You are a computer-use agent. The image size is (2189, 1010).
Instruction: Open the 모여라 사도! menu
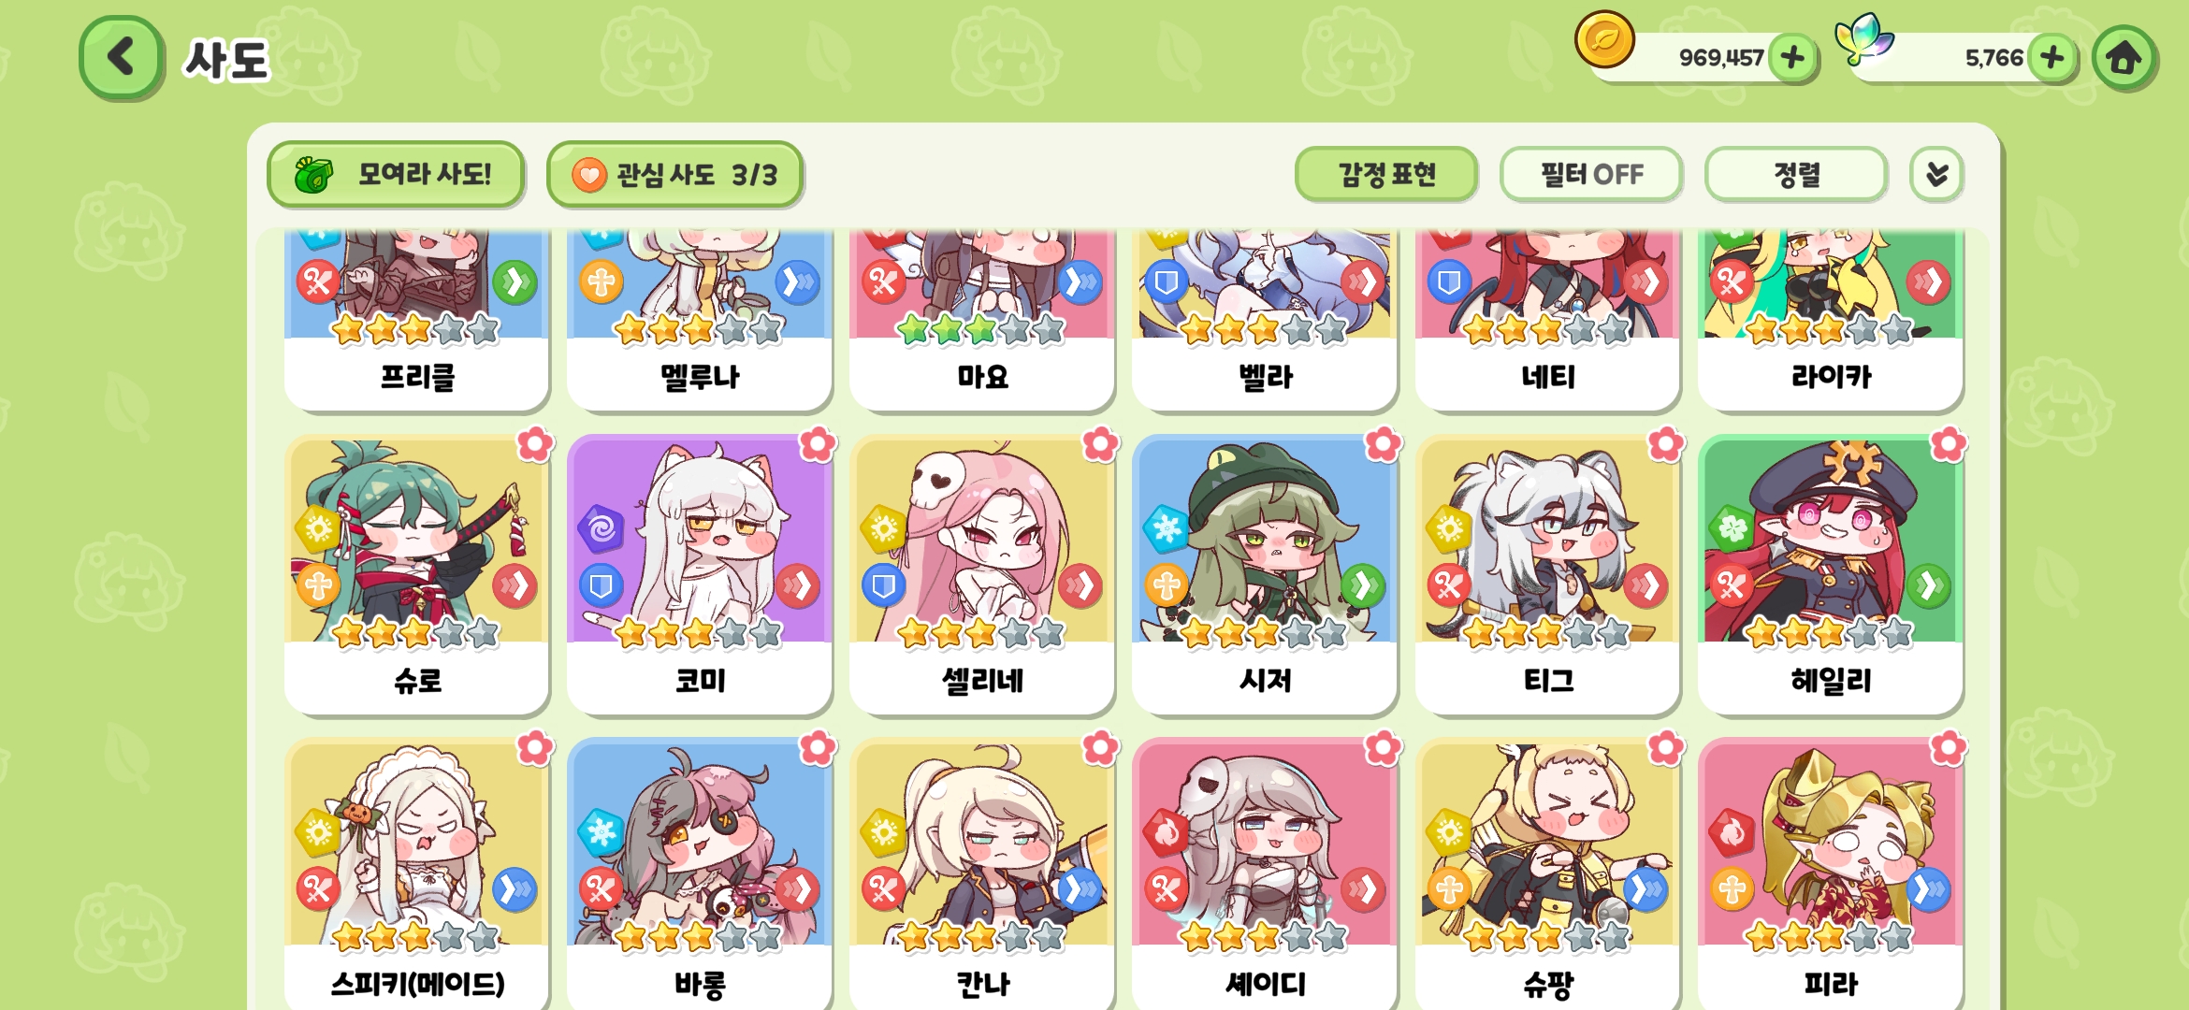396,175
